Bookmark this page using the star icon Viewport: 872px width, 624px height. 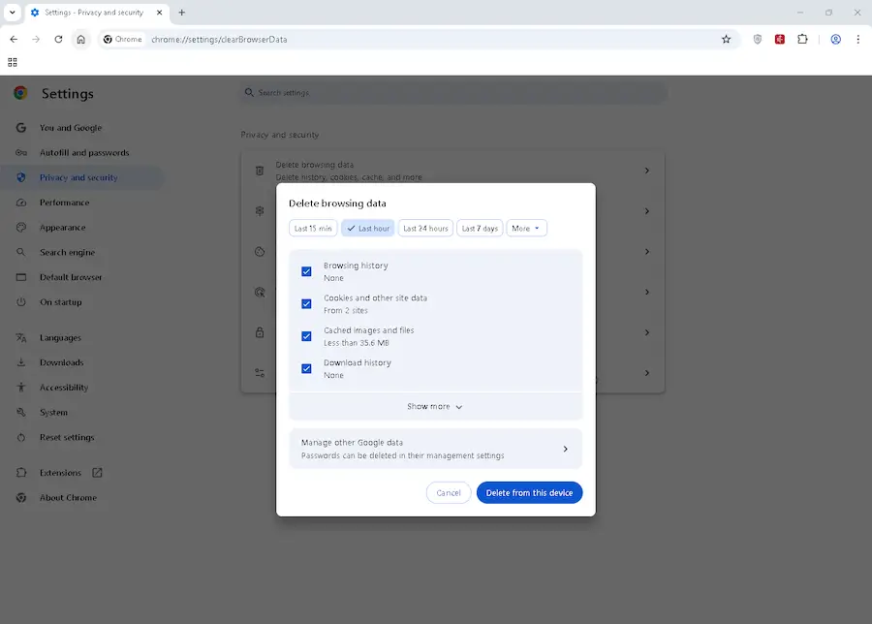726,40
